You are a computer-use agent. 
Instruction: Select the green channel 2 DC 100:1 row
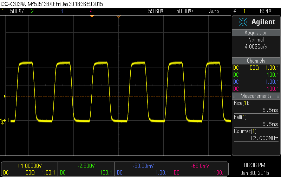(256, 75)
